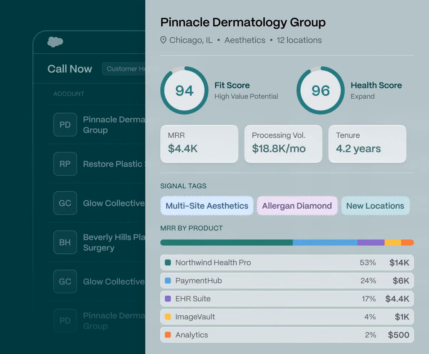Click the yellow ImageVault color square

(x=168, y=317)
